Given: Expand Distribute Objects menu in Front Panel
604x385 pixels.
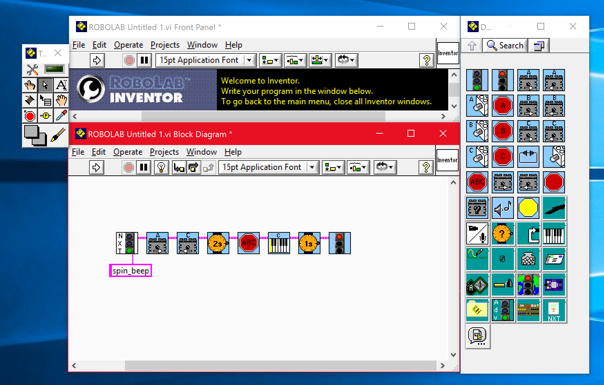Looking at the screenshot, I should (296, 60).
